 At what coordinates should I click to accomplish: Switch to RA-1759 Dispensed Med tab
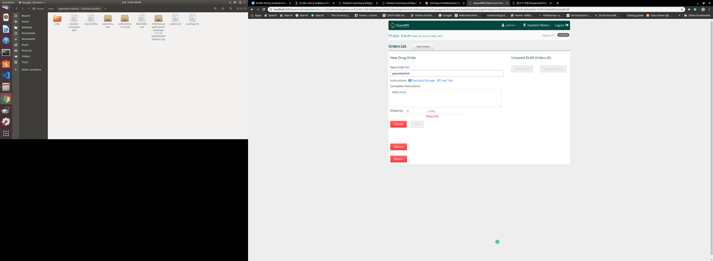(531, 3)
